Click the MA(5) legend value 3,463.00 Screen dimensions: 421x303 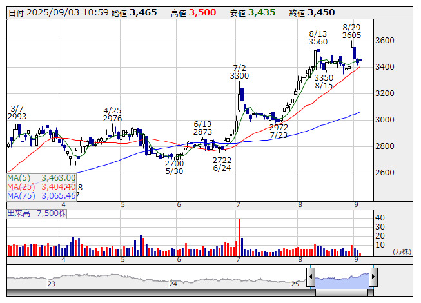click(x=59, y=178)
